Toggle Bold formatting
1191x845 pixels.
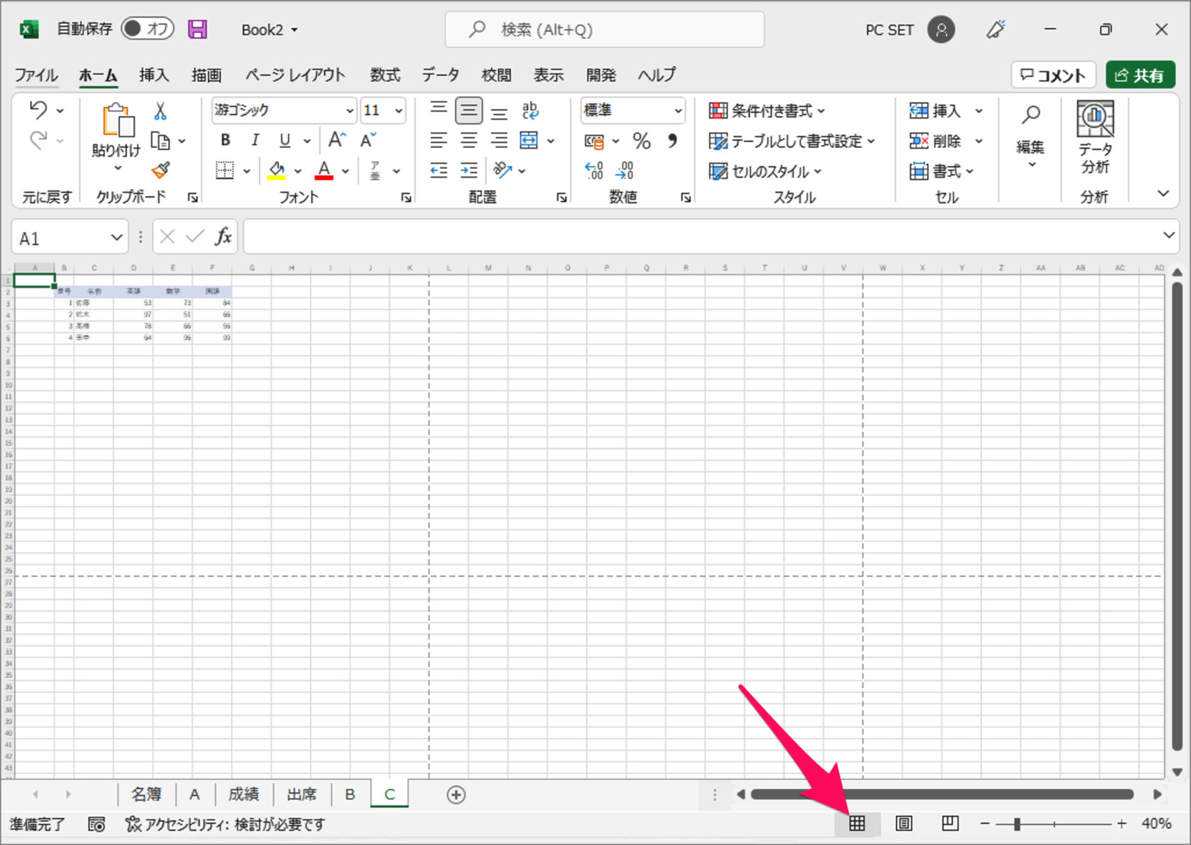tap(225, 140)
